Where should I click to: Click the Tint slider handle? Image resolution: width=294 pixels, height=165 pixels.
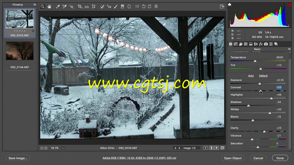[261, 69]
